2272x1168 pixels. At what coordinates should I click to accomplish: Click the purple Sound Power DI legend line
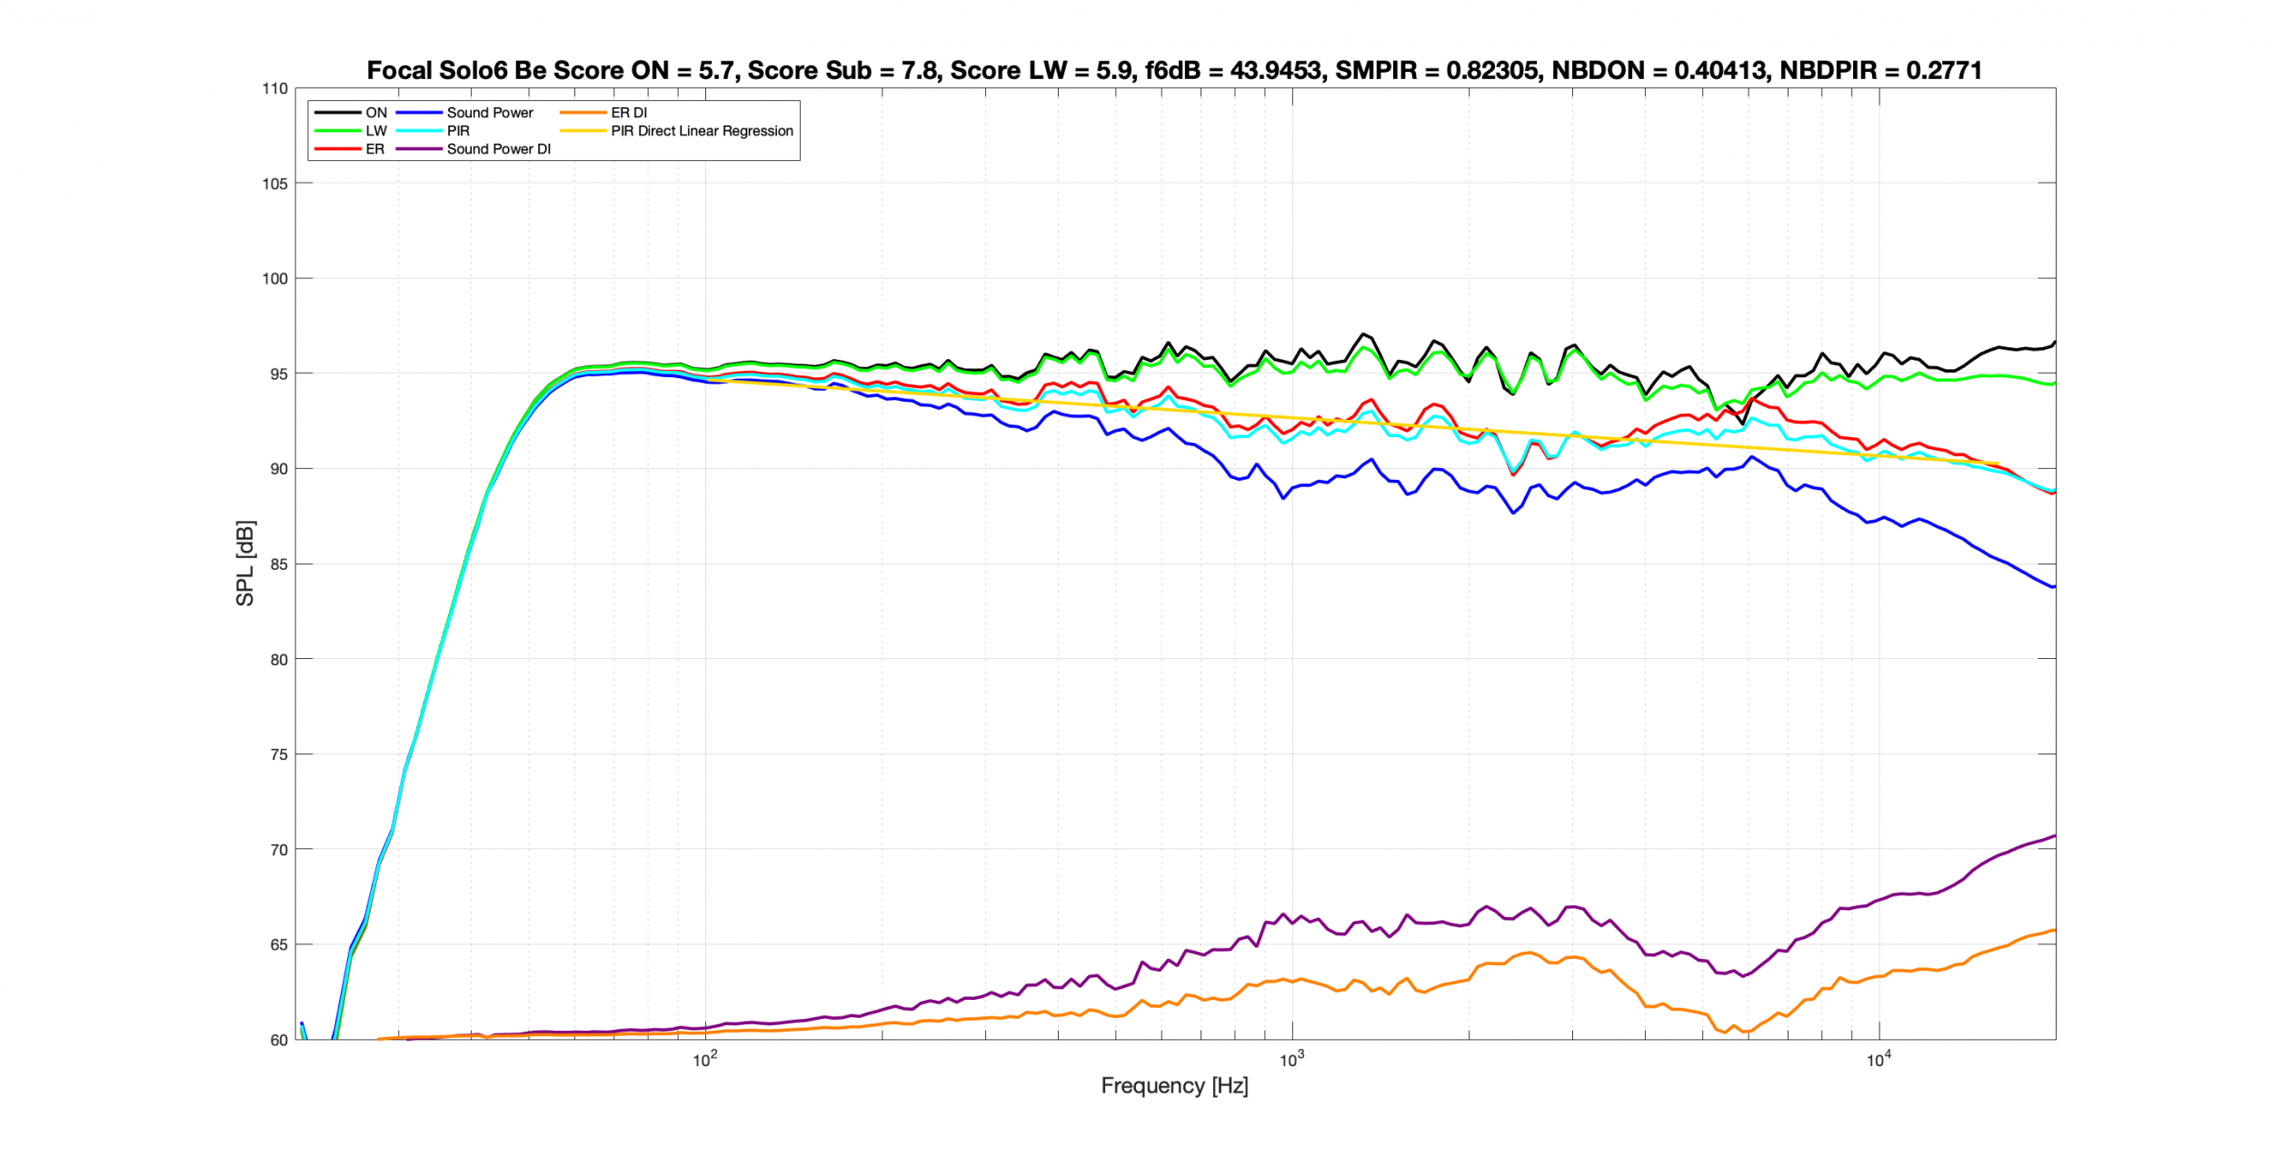tap(419, 149)
